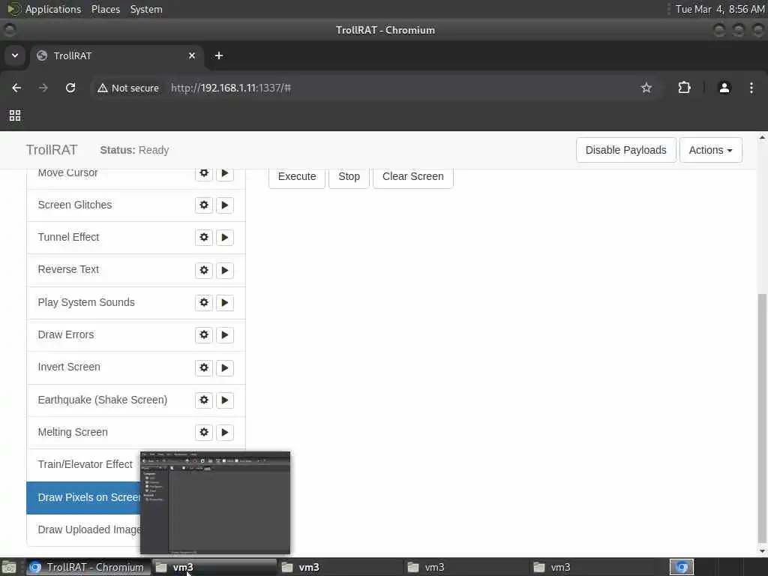
Task: Click the Clear Screen button
Action: tap(413, 177)
